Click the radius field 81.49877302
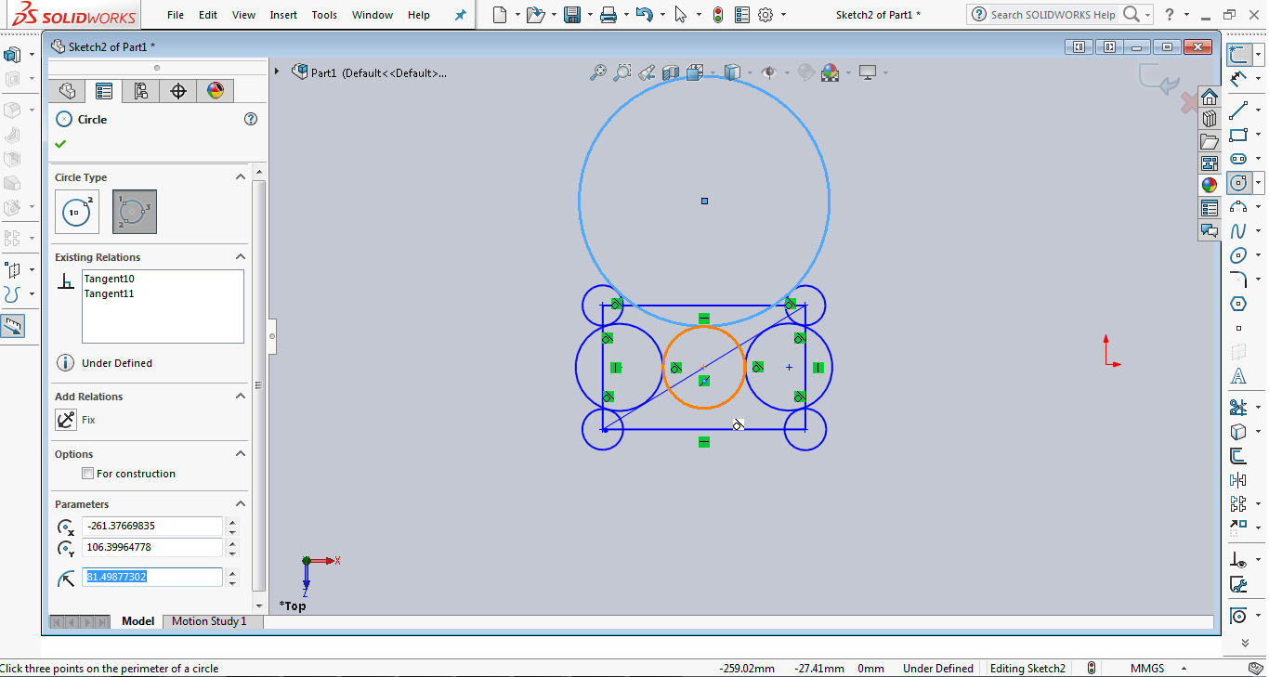Viewport: 1269px width, 677px height. (x=152, y=577)
